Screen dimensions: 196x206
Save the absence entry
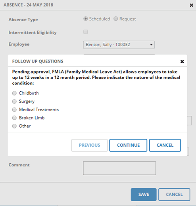144,195
